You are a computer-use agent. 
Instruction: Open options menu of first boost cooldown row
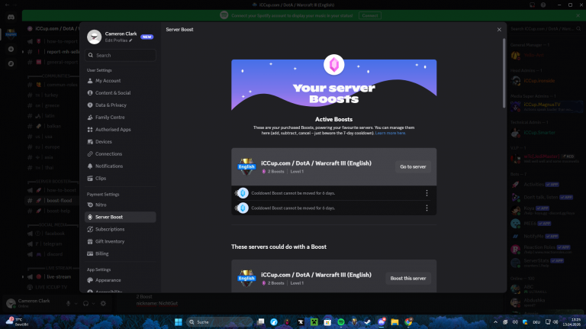[427, 193]
